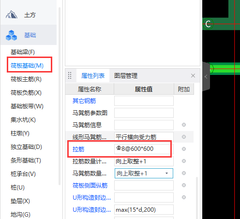240x219 pixels.
Task: Select 独立基础(D) item
Action: click(26, 147)
